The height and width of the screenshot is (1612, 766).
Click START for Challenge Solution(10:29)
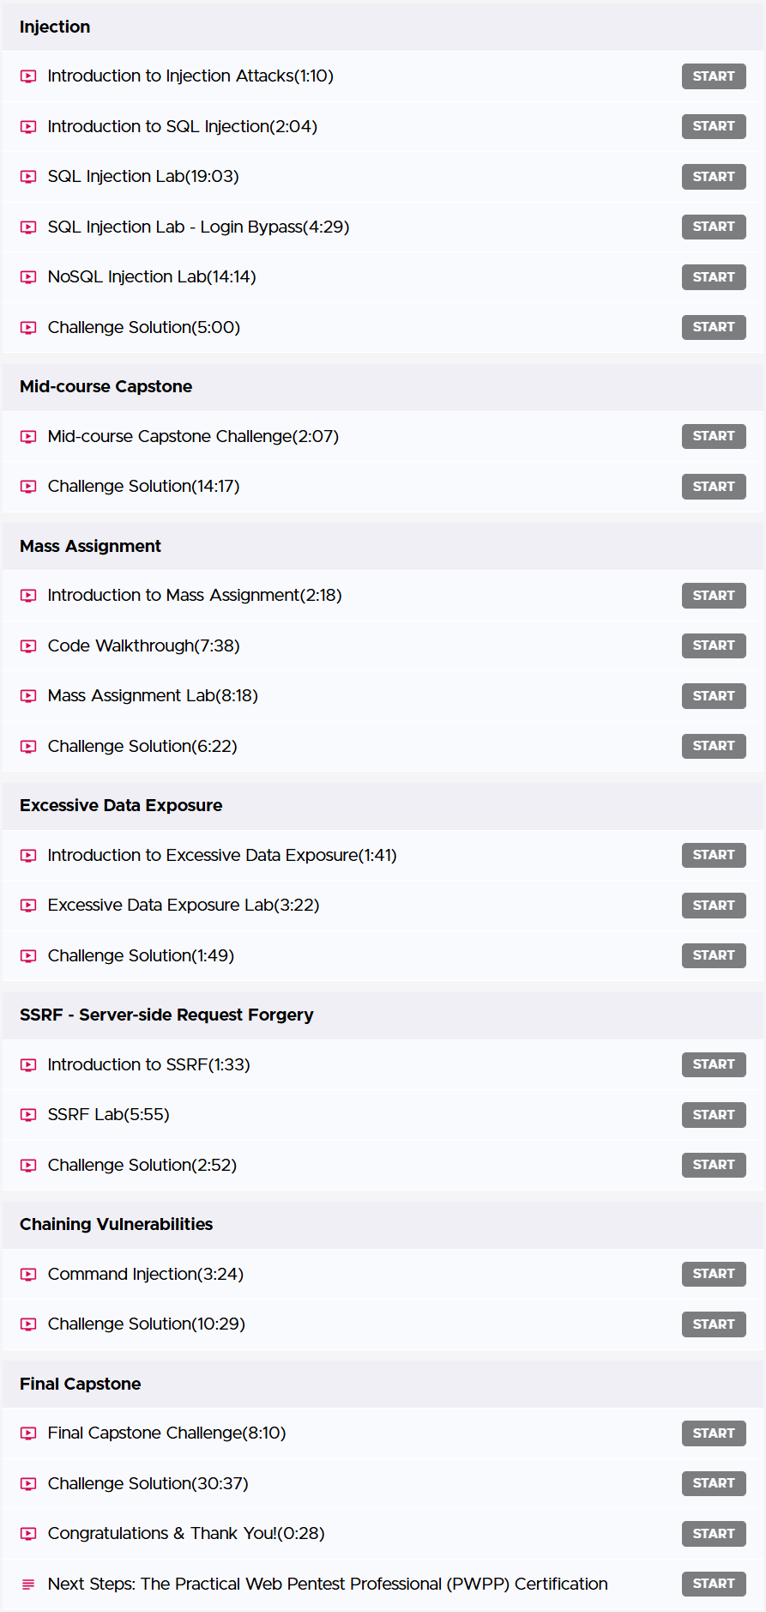click(x=714, y=1324)
